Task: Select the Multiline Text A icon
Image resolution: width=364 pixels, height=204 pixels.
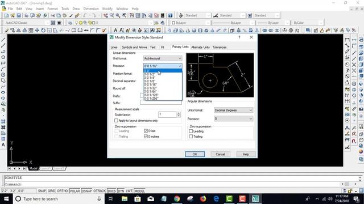Action: coord(115,30)
